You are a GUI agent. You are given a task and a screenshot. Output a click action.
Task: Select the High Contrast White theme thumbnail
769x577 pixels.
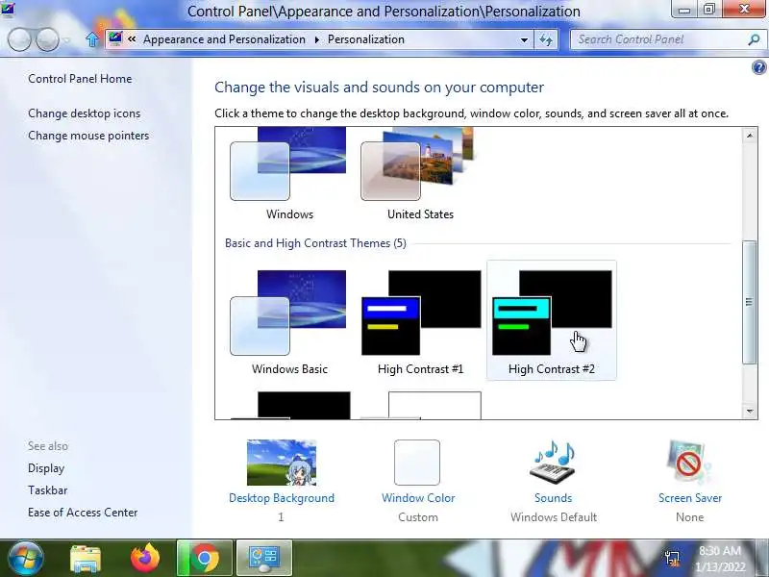tap(421, 405)
